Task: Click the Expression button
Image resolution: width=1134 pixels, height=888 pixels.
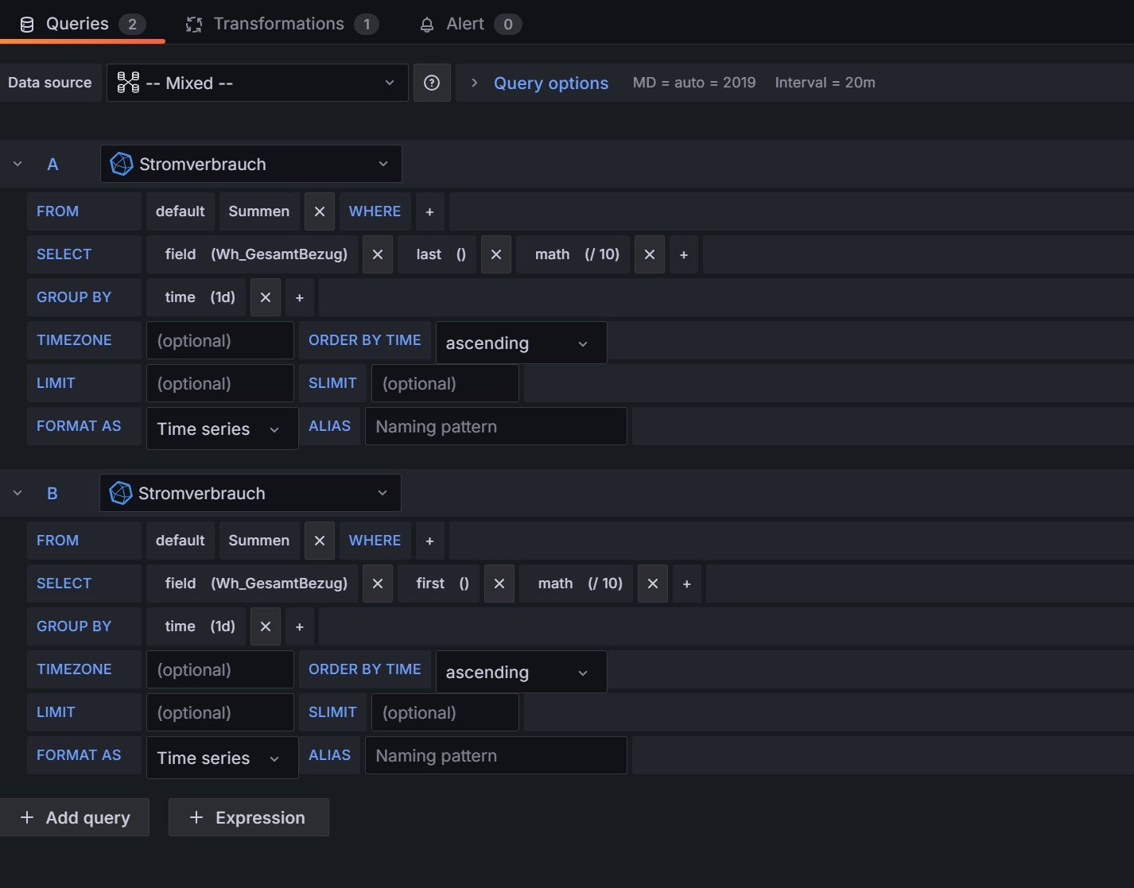Action: (248, 817)
